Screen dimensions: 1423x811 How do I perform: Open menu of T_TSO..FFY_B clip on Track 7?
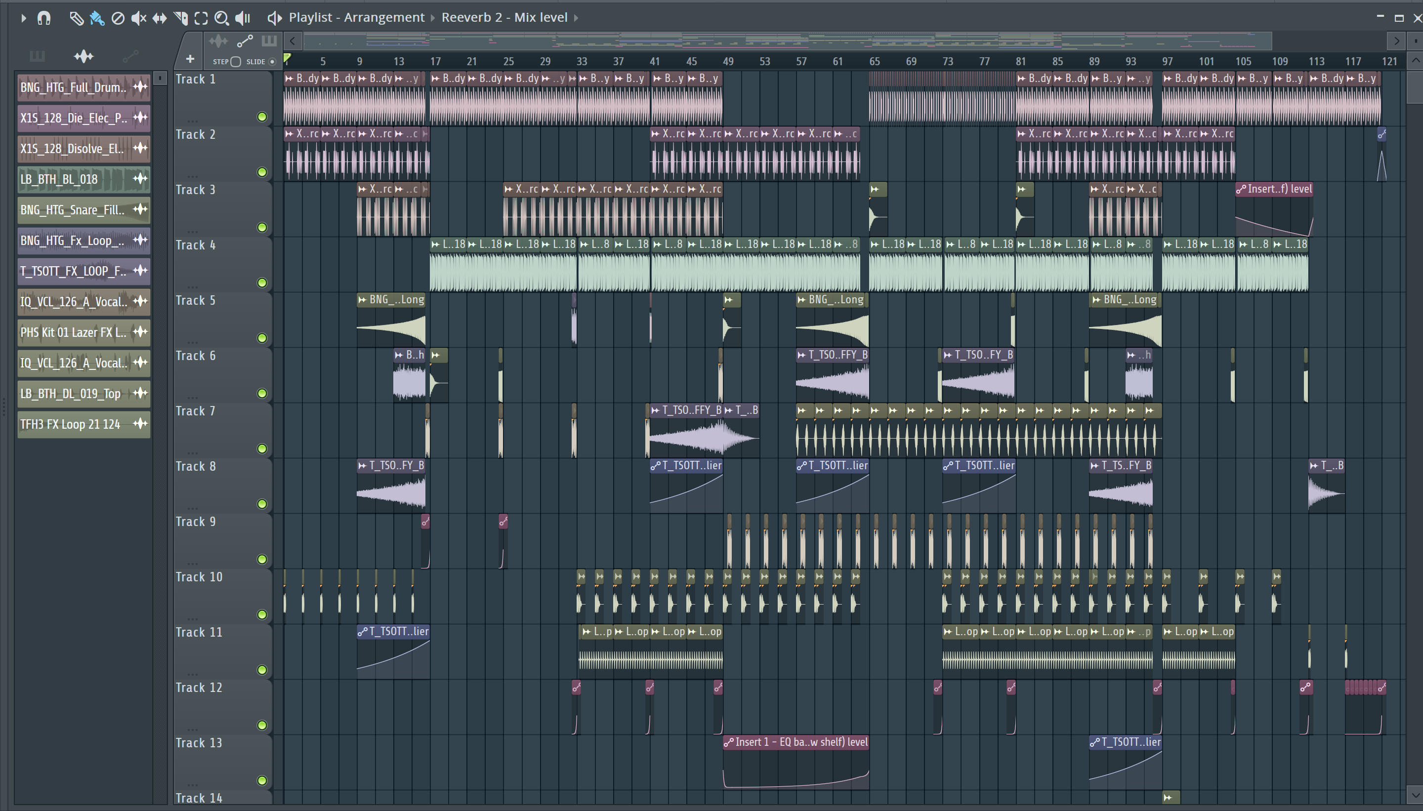655,410
